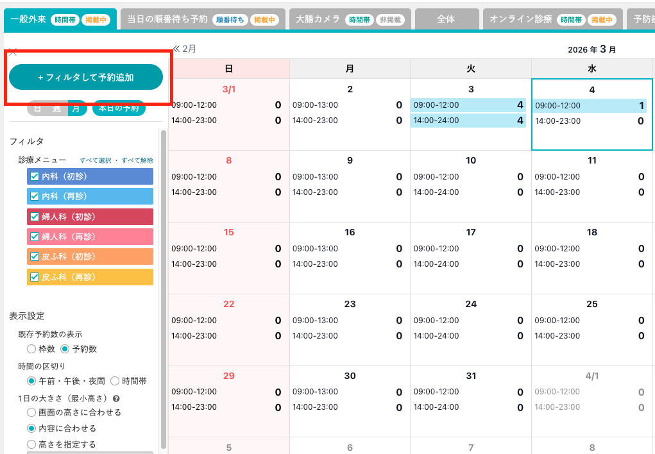Toggle 皮ふ科（再診） checkbox
Screen dimensions: 655x454
[x=35, y=277]
